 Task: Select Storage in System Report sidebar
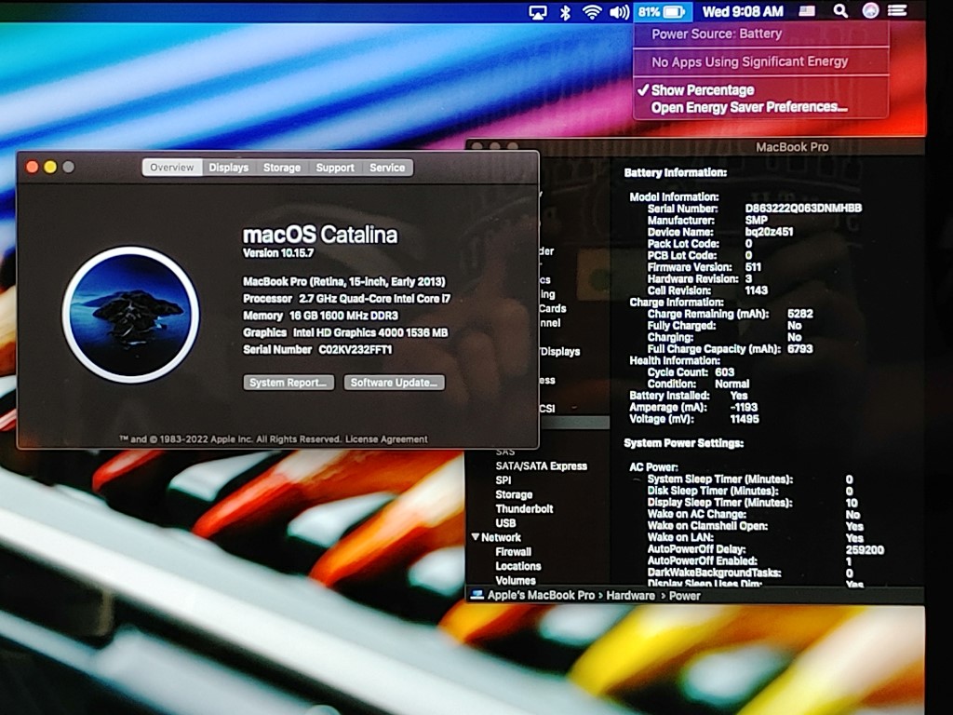[514, 495]
